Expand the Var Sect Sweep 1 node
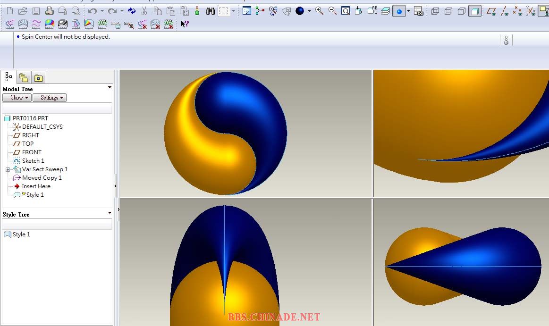The height and width of the screenshot is (326, 549). pyautogui.click(x=8, y=169)
